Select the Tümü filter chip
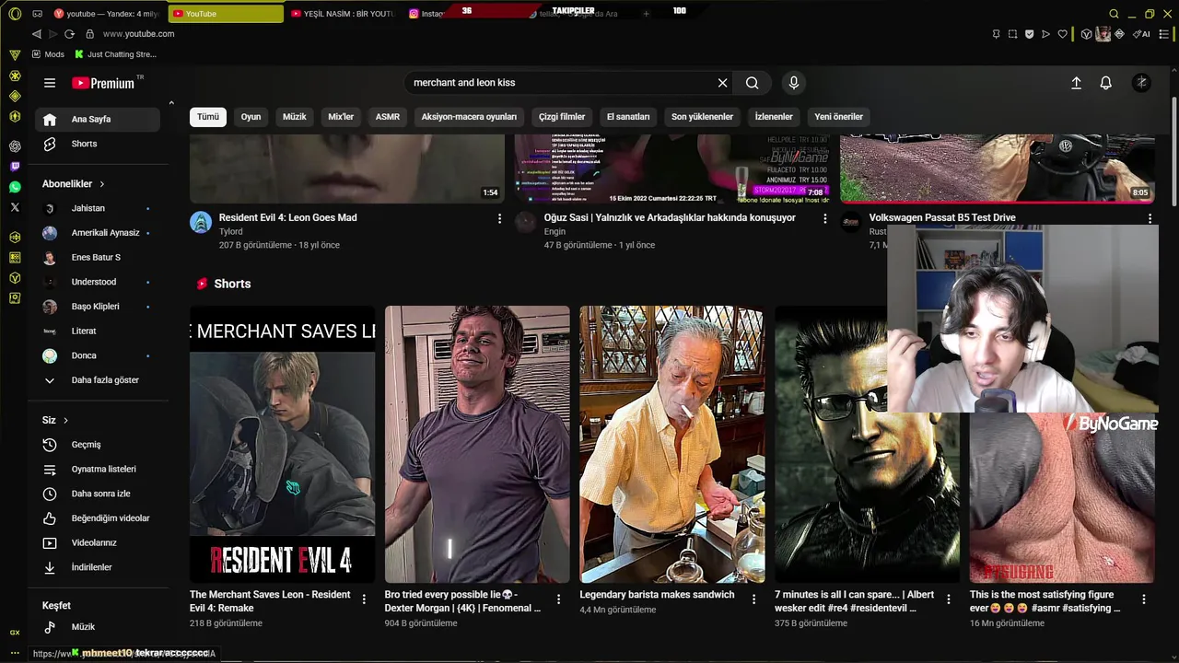Viewport: 1179px width, 663px height. (208, 117)
